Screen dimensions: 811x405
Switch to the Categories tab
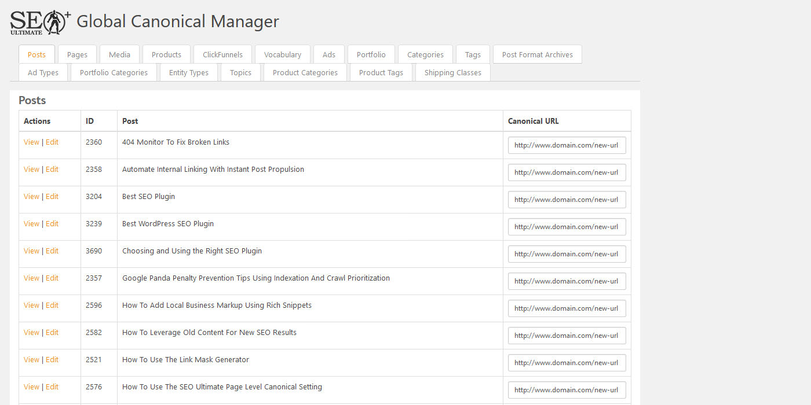click(x=425, y=54)
